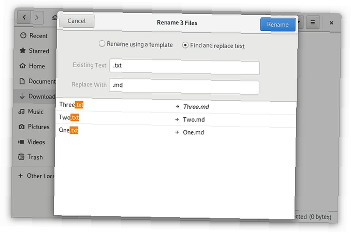The height and width of the screenshot is (233, 351).
Task: Open the hamburger menu button
Action: pyautogui.click(x=312, y=22)
